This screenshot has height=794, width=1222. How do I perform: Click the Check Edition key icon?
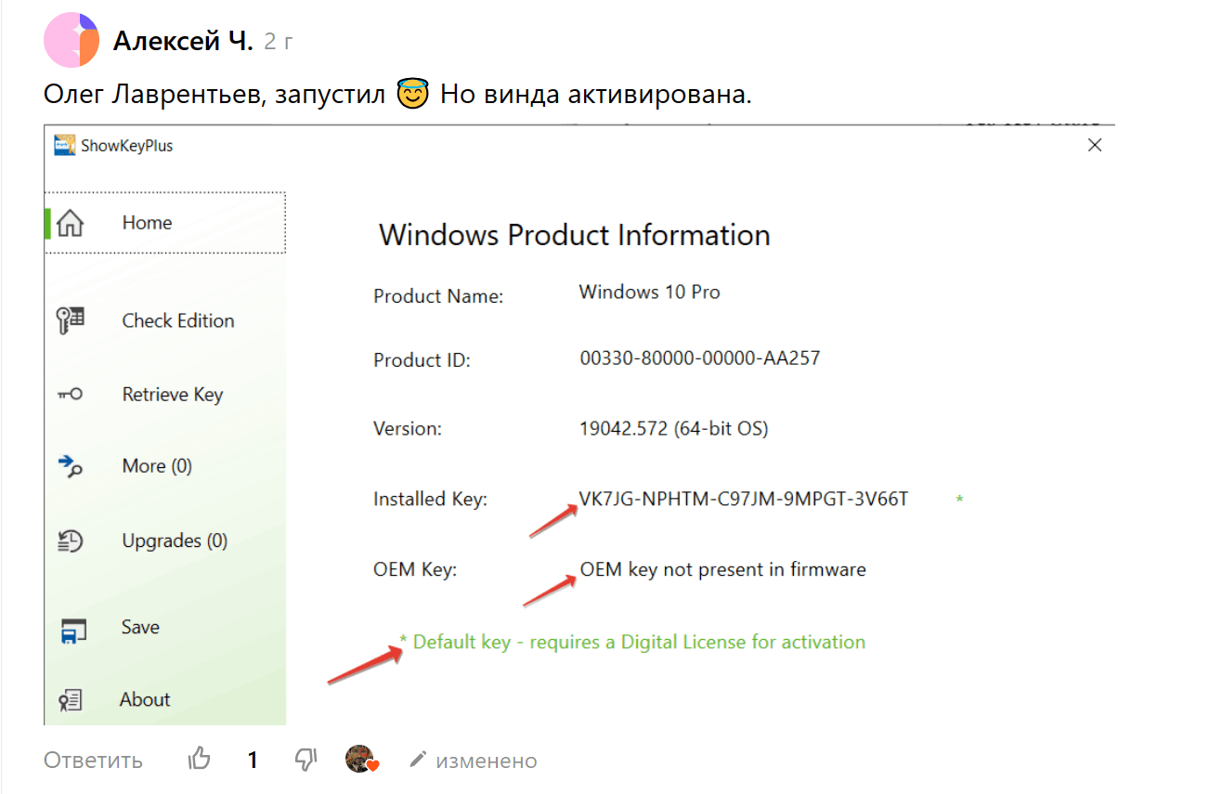point(71,320)
